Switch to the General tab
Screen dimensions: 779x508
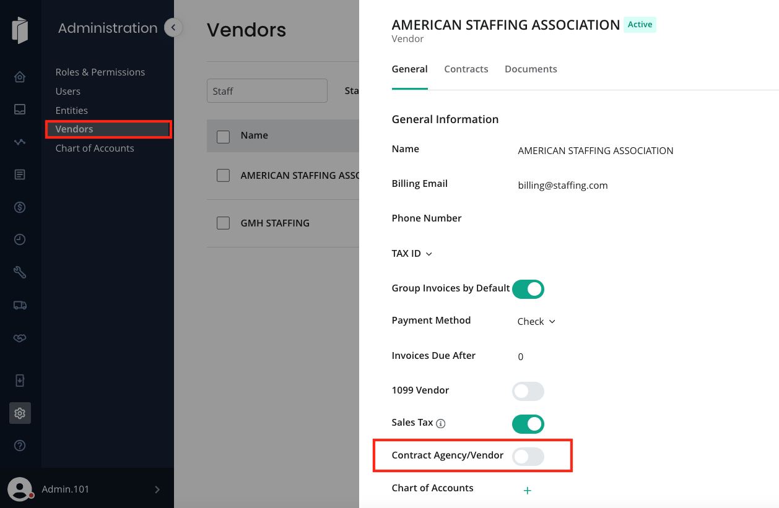point(410,69)
